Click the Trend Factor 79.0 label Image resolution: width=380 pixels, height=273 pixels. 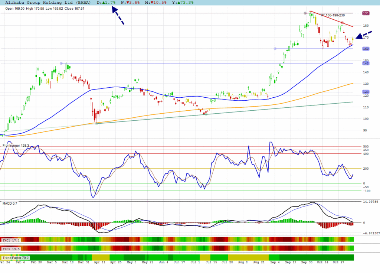click(x=16, y=257)
